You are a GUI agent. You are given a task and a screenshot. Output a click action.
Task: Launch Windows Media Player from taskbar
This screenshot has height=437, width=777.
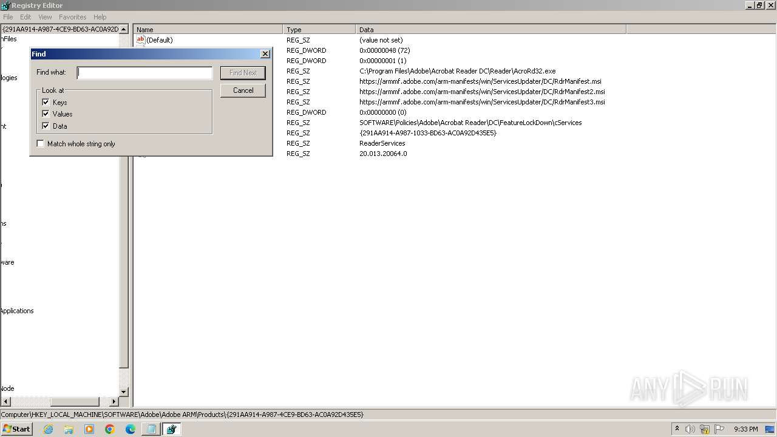[x=89, y=429]
